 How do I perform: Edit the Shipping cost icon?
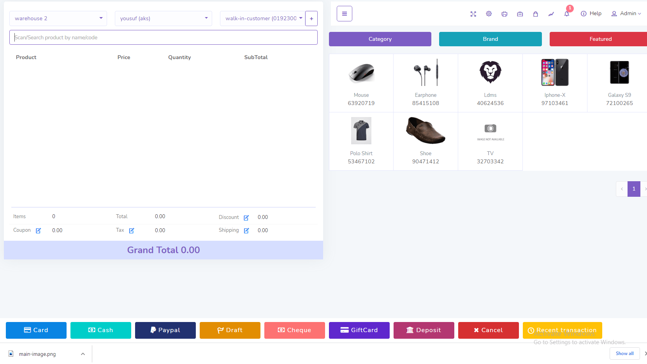pos(246,231)
